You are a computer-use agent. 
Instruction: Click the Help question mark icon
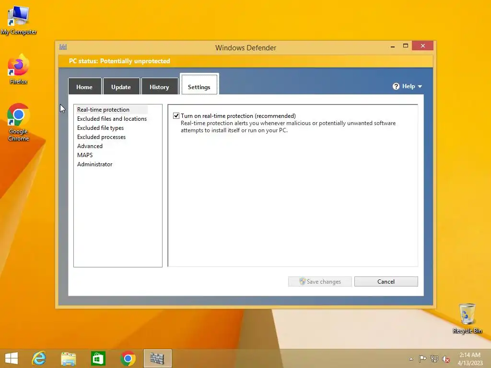coord(396,86)
